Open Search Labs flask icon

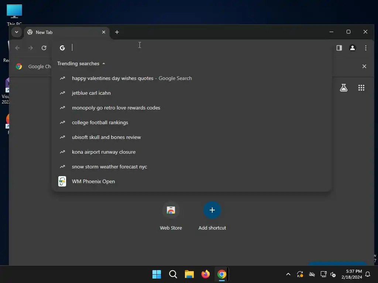pos(344,88)
